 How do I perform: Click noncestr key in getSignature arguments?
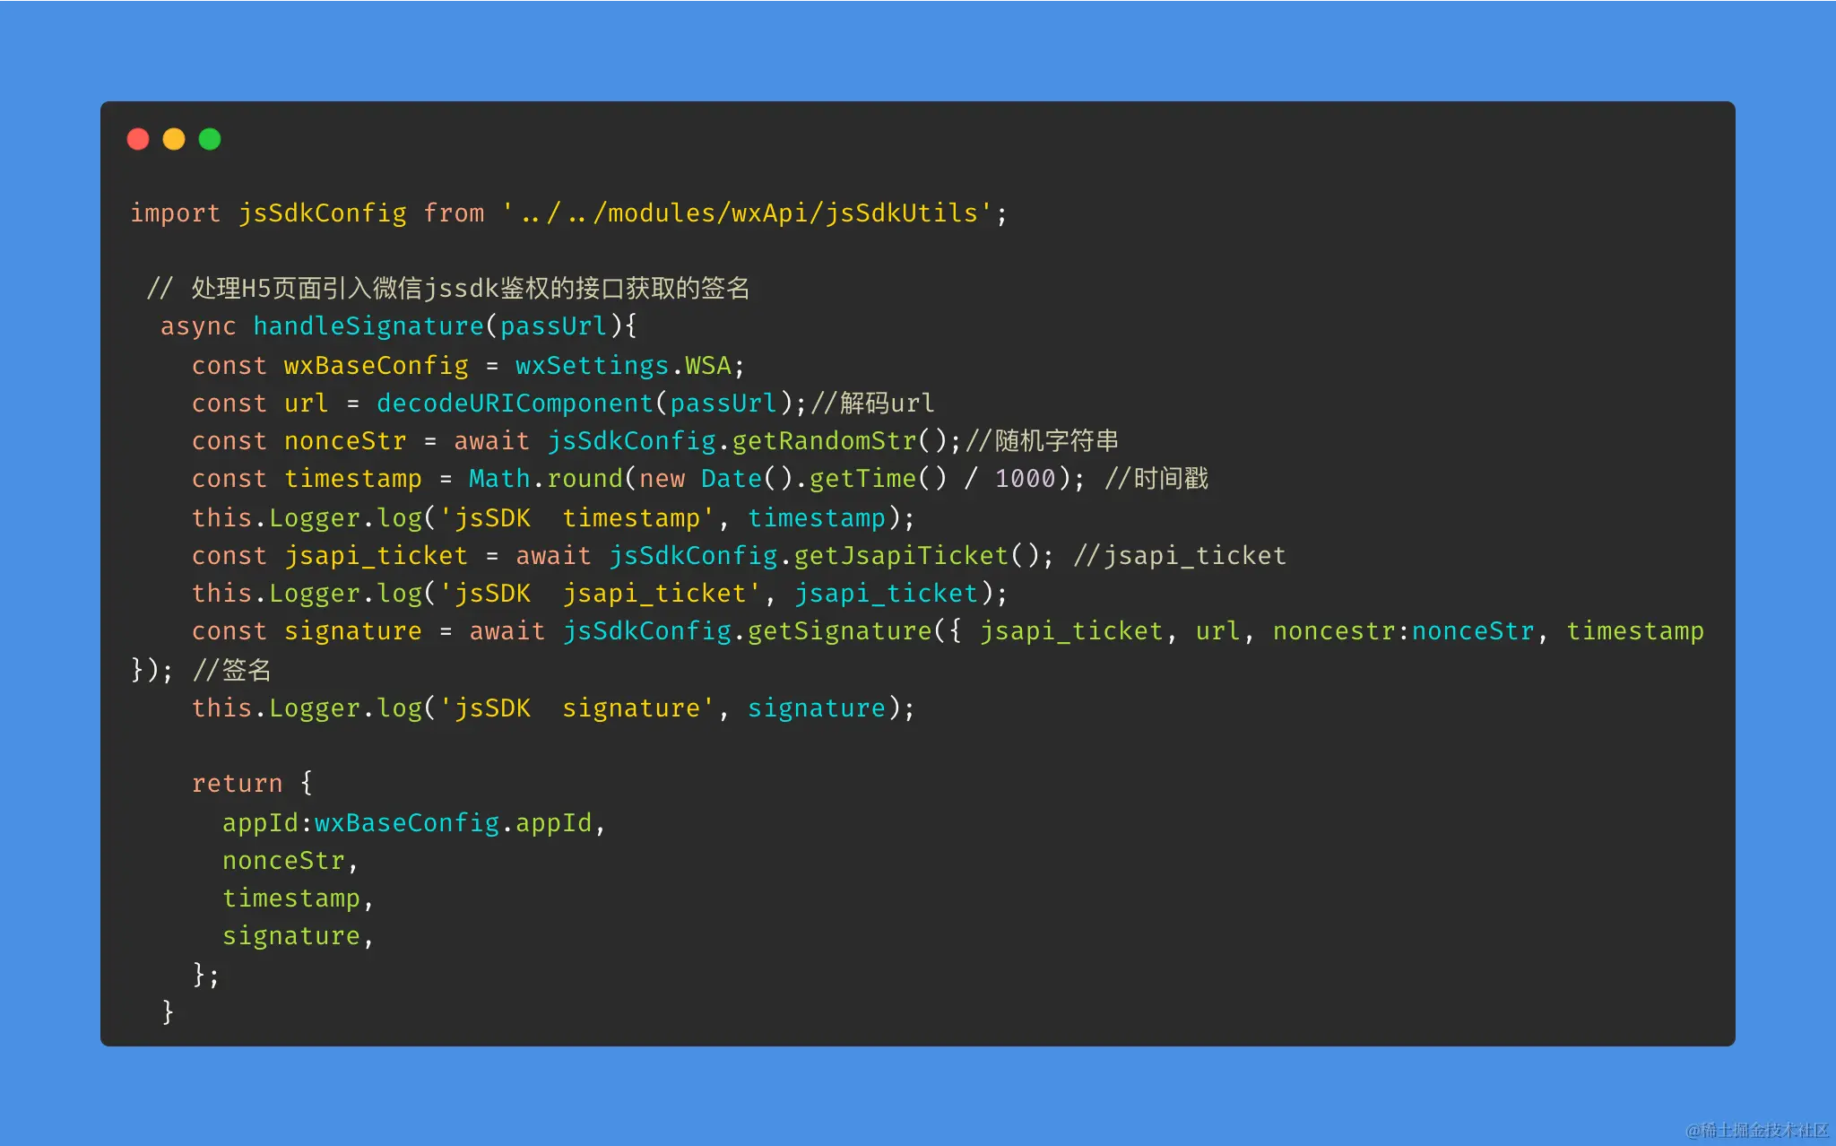[x=1334, y=631]
